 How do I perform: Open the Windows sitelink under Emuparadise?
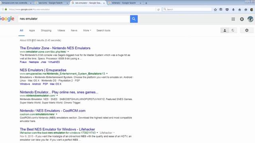click(25, 84)
